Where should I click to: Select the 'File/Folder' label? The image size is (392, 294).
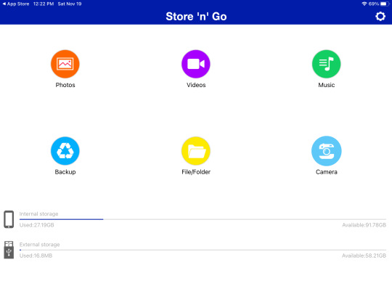pos(196,172)
